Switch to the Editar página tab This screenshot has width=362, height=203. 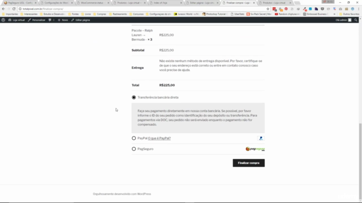[202, 3]
